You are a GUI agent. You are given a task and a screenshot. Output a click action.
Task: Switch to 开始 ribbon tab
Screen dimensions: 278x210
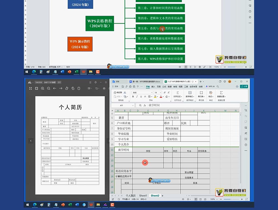(x=148, y=86)
